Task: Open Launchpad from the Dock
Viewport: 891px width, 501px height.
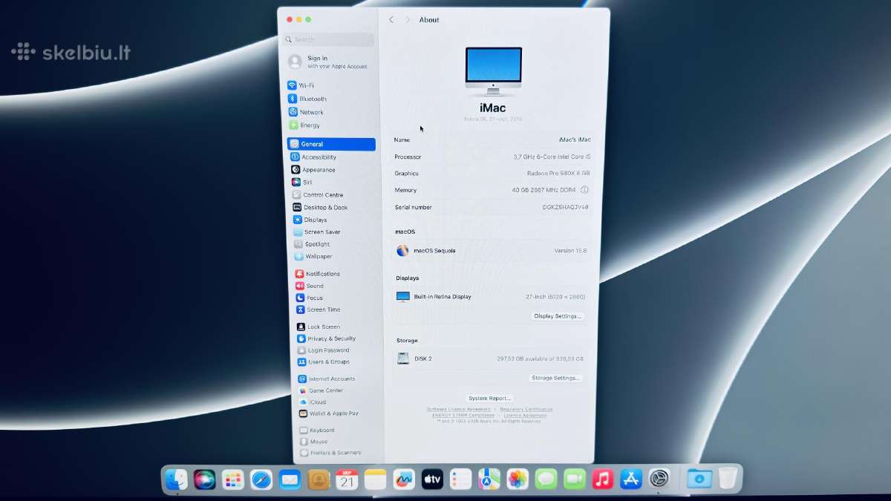Action: point(233,479)
